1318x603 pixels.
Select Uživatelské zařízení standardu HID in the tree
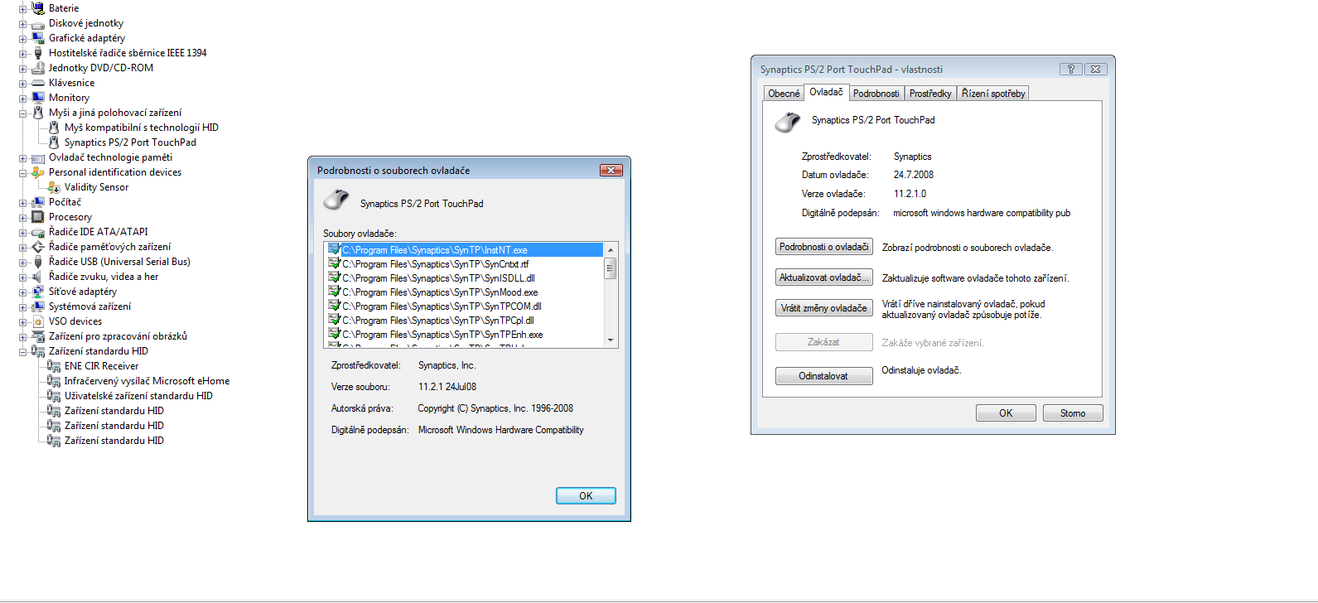click(138, 396)
